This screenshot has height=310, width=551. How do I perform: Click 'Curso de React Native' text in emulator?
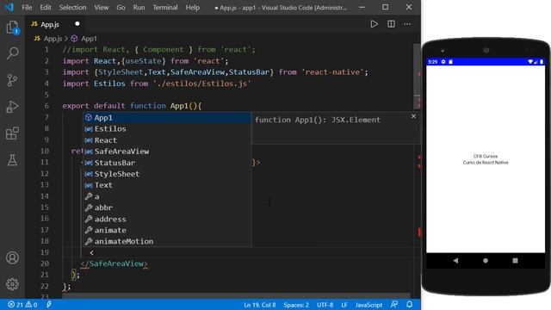point(486,163)
